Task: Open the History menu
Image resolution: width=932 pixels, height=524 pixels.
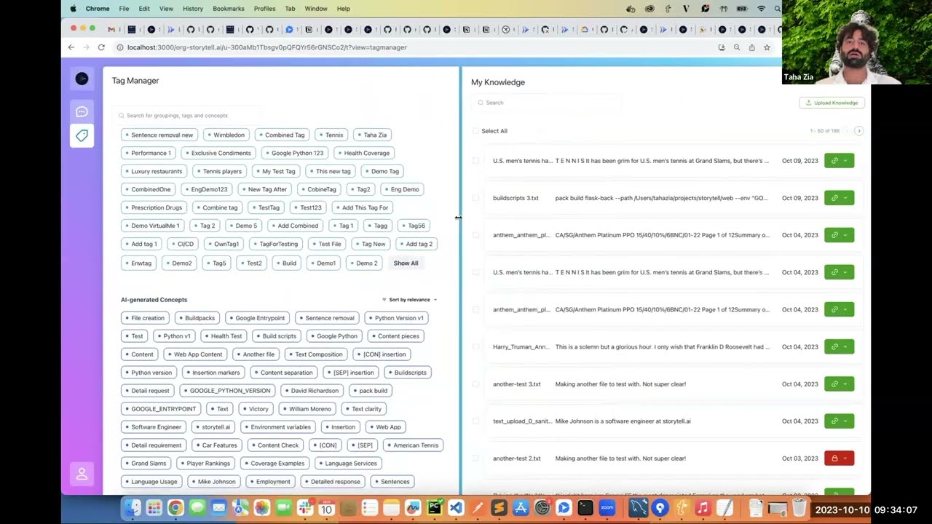Action: [193, 9]
